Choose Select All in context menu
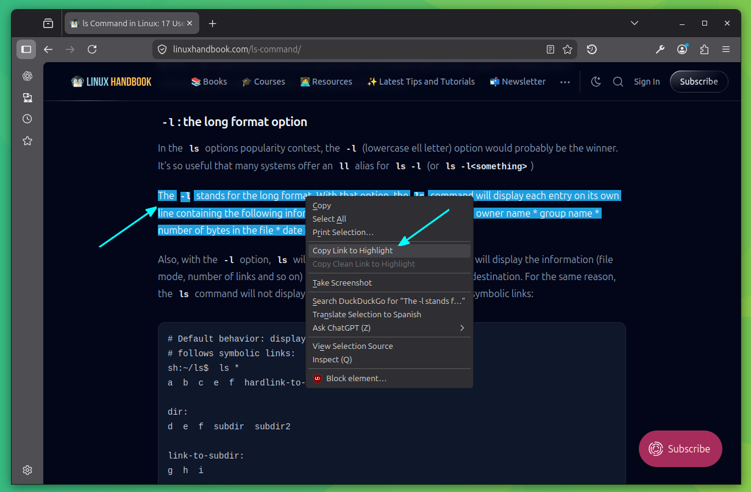 point(390,219)
